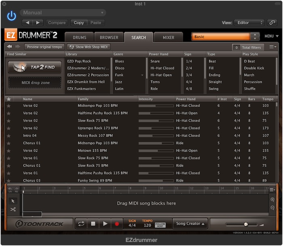
Task: Filter Play Style by Shuffle
Action: 249,89
